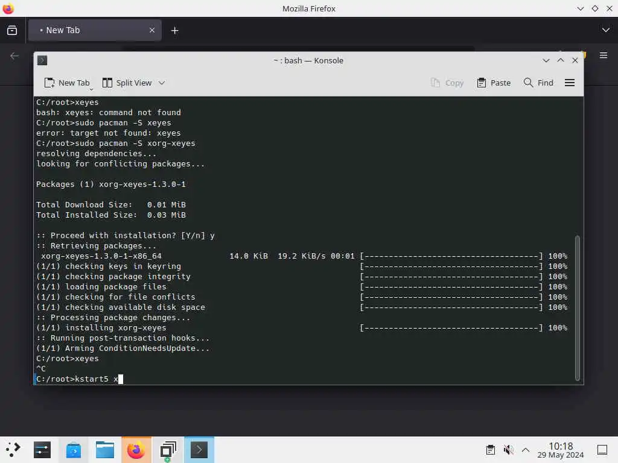This screenshot has height=463, width=618.
Task: Click the stacked windows taskbar icon
Action: coord(168,450)
